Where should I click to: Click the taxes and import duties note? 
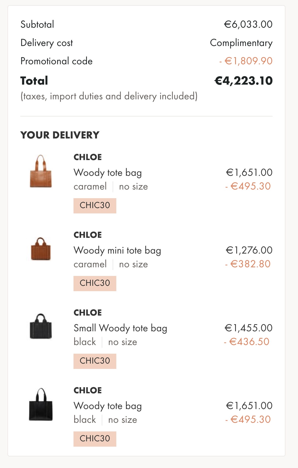[109, 97]
